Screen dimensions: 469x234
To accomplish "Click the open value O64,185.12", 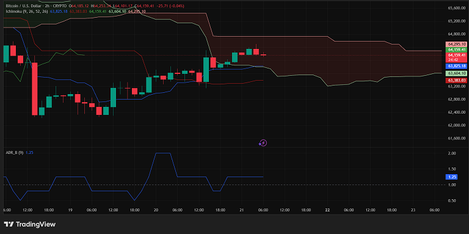I will point(79,6).
